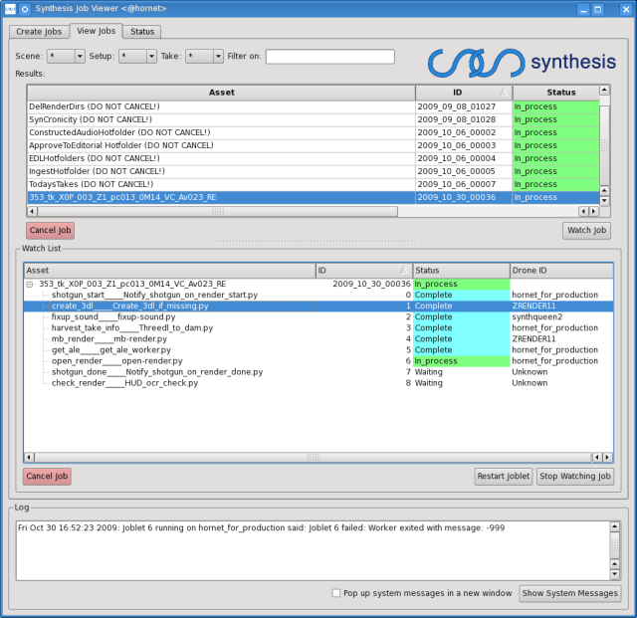Select the check_render joblet row
This screenshot has width=637, height=618.
(318, 383)
